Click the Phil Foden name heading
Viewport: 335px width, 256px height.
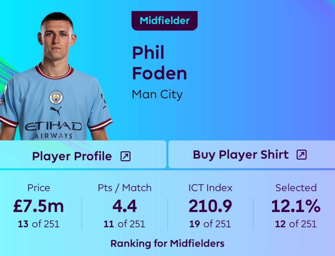pyautogui.click(x=159, y=63)
